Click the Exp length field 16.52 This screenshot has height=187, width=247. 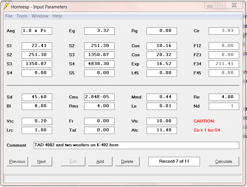tap(162, 64)
